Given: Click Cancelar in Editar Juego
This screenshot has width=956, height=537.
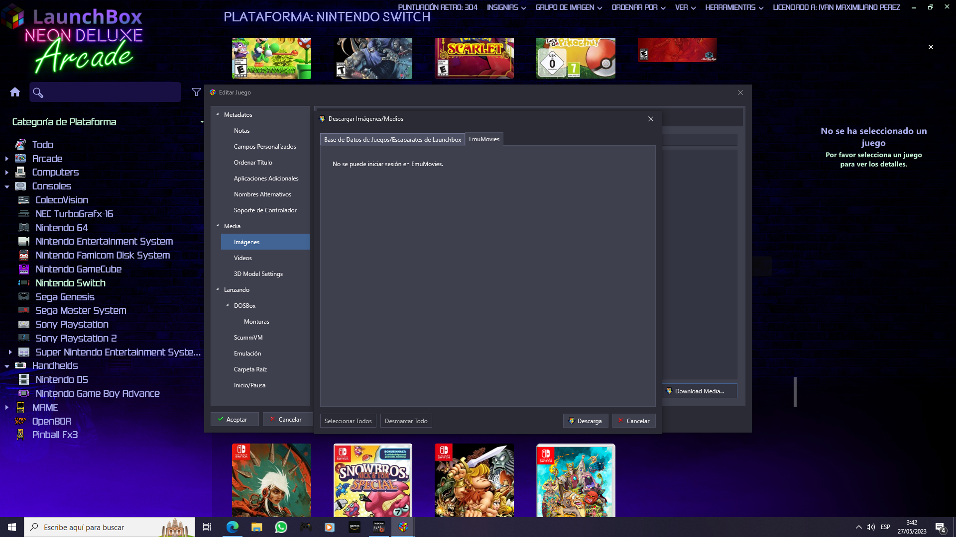Looking at the screenshot, I should pos(288,419).
